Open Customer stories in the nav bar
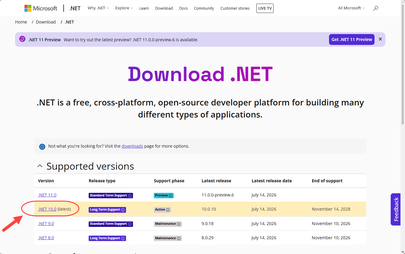Image resolution: width=405 pixels, height=254 pixels. pyautogui.click(x=235, y=8)
